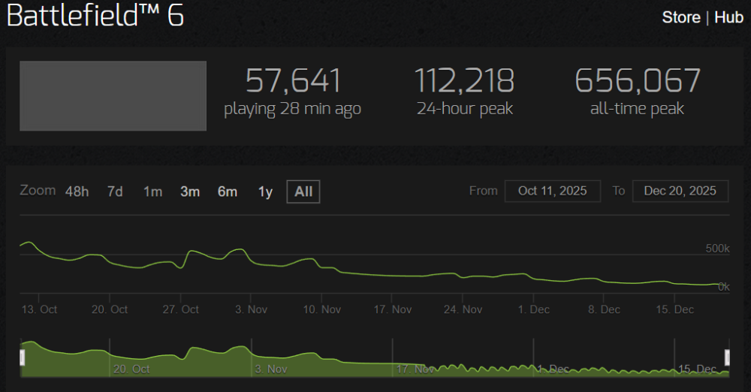The image size is (751, 392).
Task: Click the 112,218 24-hour peak value
Action: (x=465, y=80)
